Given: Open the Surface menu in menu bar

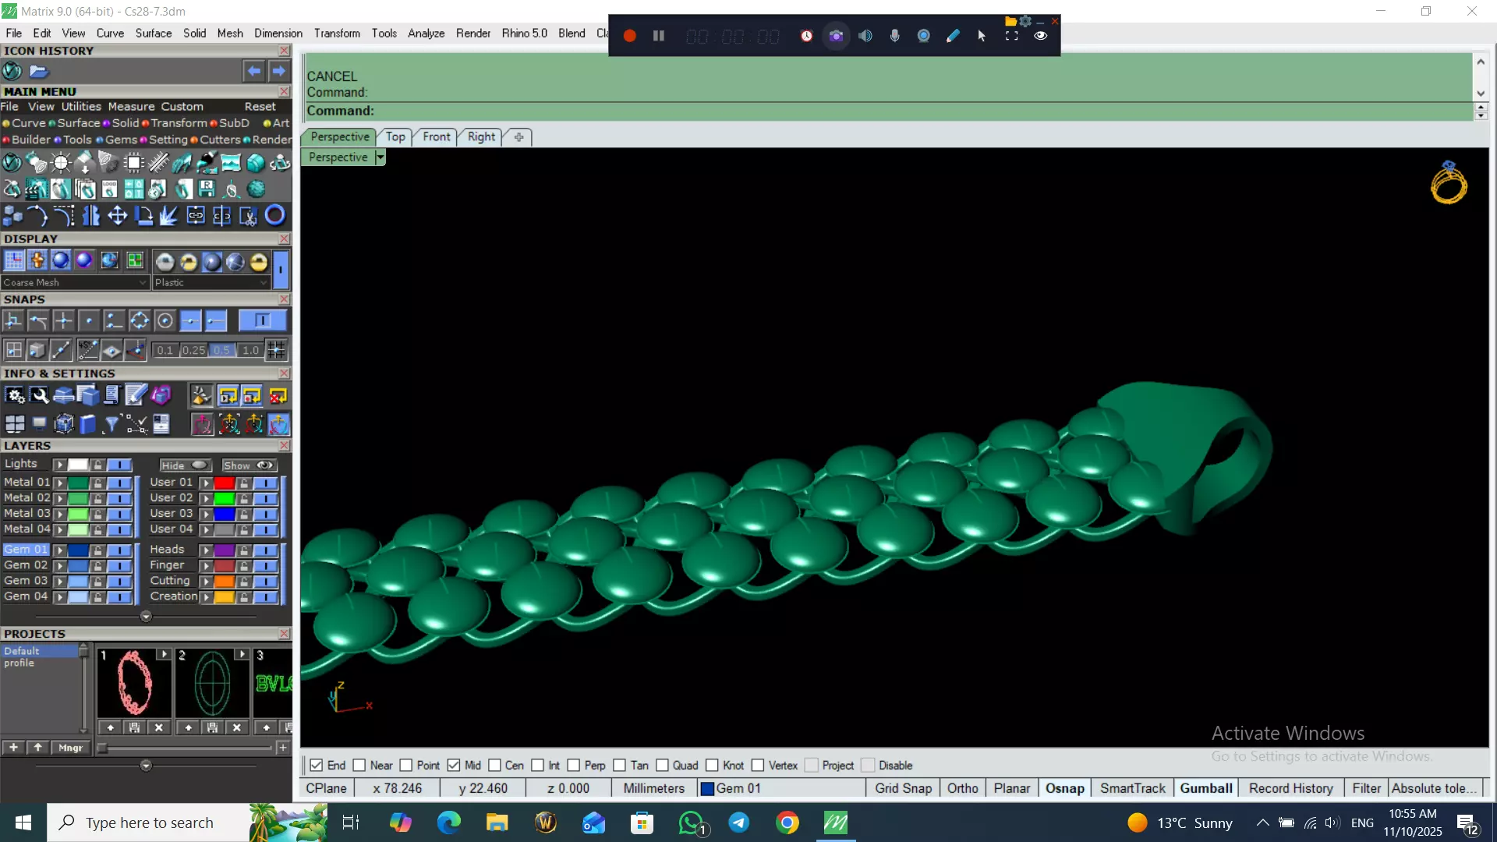Looking at the screenshot, I should click(x=154, y=34).
